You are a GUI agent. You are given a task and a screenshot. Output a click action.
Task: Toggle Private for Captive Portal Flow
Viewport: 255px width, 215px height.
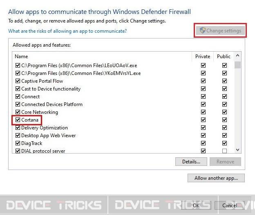(203, 81)
